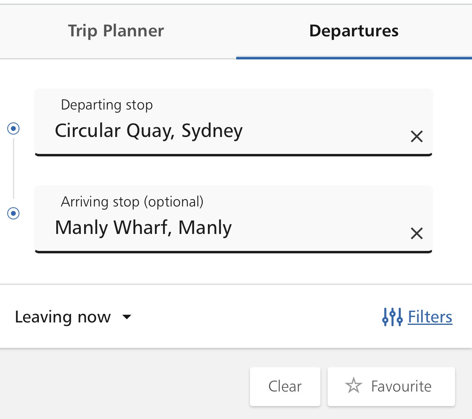Click the Filters sliders icon
The width and height of the screenshot is (472, 419).
coord(392,317)
